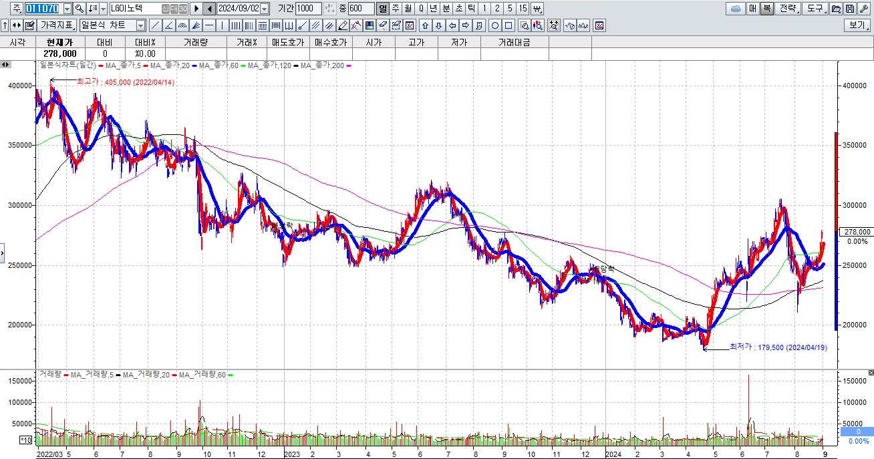The height and width of the screenshot is (459, 874).
Task: Open the date picker dropdown for 2024/09/02
Action: [x=265, y=9]
